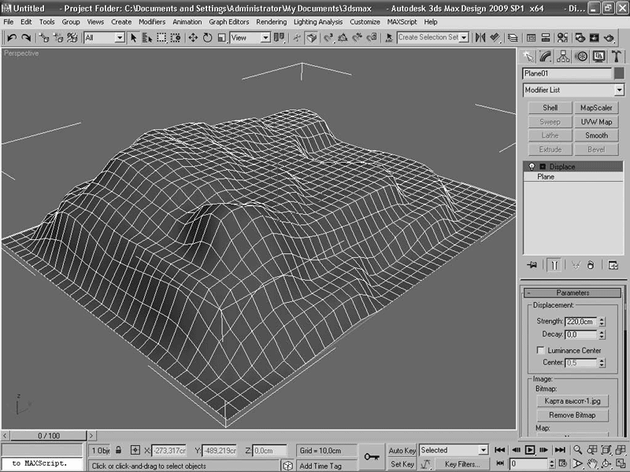
Task: Toggle Auto Key mode
Action: [402, 451]
